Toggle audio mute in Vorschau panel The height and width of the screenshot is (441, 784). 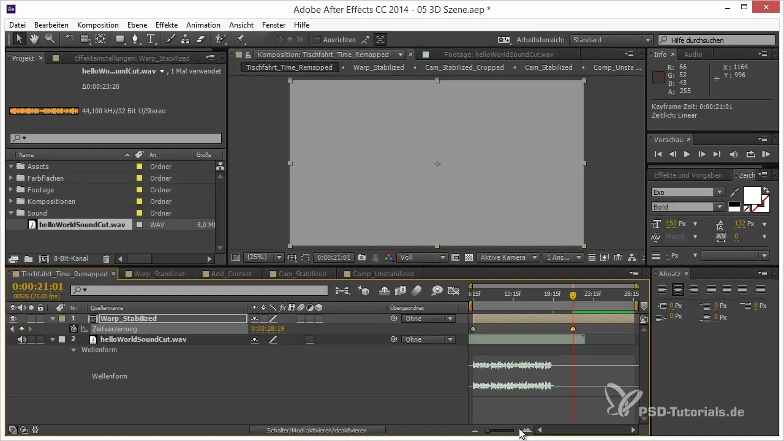734,154
